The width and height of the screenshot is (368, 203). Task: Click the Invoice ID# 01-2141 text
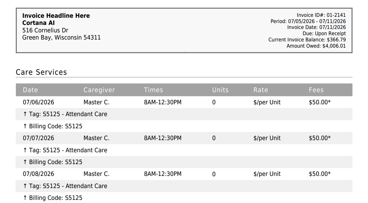click(321, 15)
